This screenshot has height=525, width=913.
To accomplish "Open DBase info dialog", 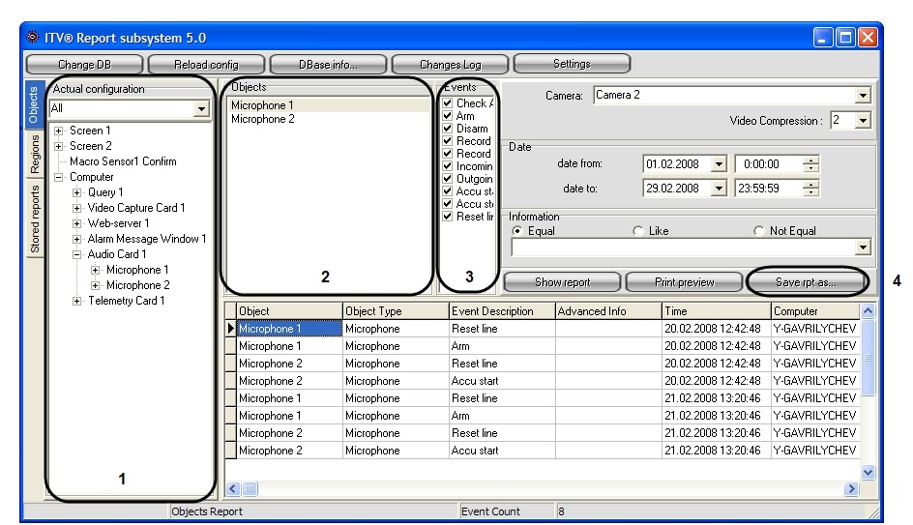I will click(x=327, y=65).
